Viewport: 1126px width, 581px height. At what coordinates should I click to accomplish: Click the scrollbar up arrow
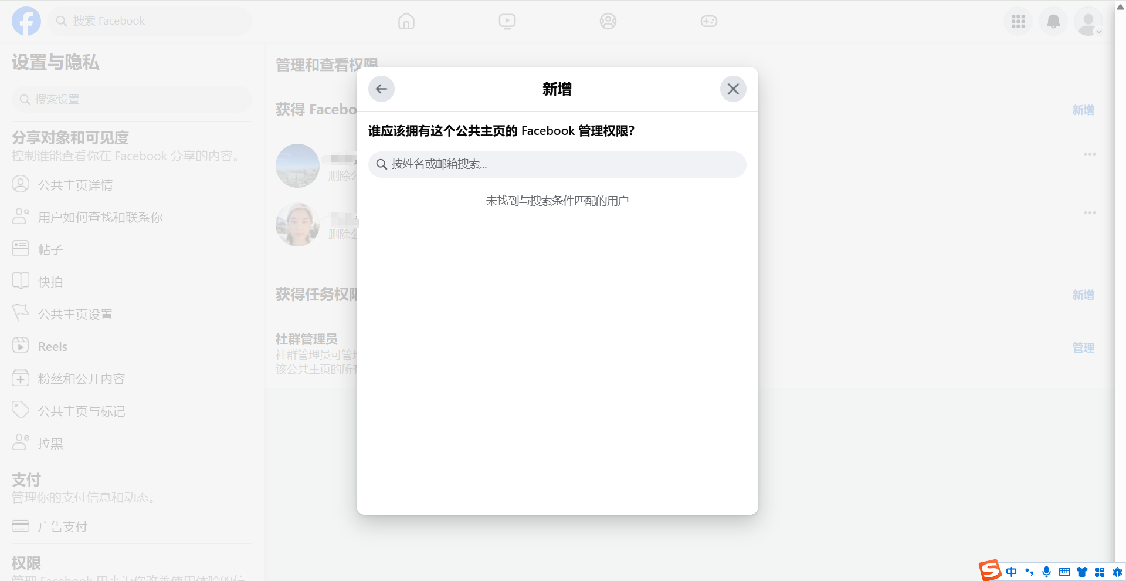tap(1120, 7)
